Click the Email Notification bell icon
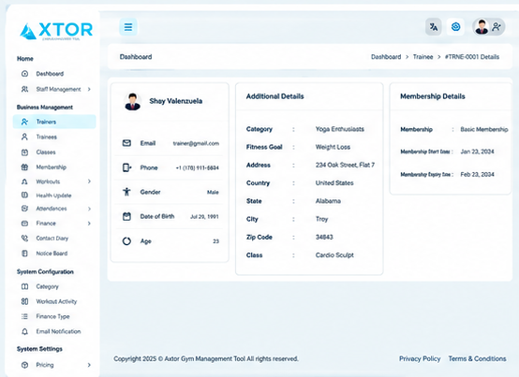The image size is (519, 377). point(24,331)
